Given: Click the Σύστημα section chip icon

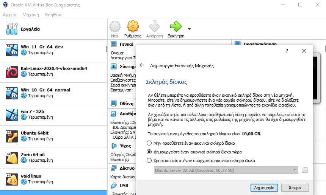Looking at the screenshot, I should point(113,66).
